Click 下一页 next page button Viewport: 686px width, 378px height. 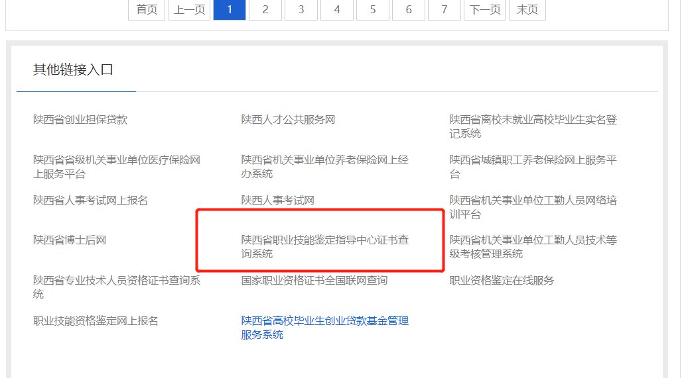[484, 9]
